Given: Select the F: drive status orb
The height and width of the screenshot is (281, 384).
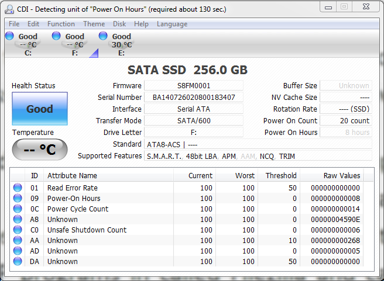Looking at the screenshot, I should point(56,36).
